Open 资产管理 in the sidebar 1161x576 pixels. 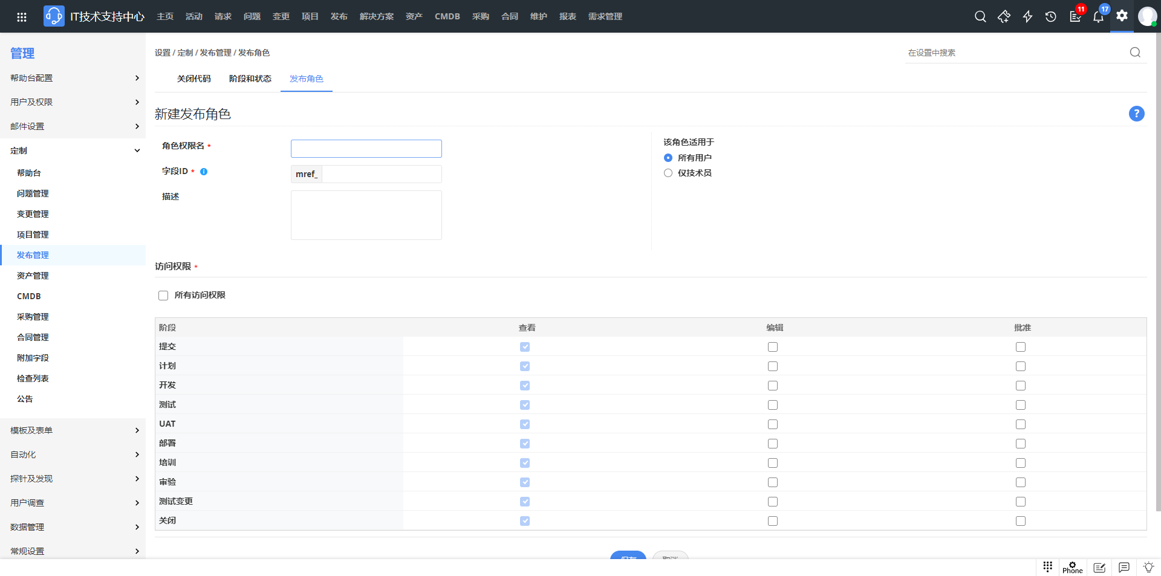coord(33,276)
